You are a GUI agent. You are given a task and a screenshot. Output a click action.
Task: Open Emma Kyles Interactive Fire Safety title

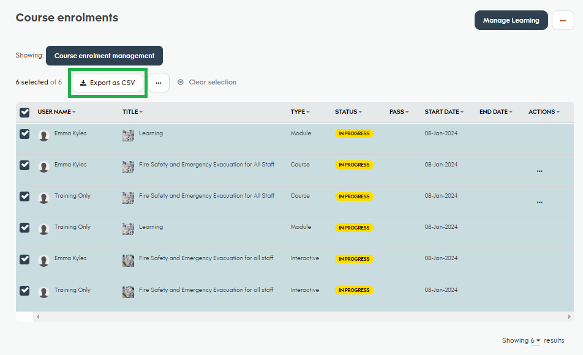[206, 258]
